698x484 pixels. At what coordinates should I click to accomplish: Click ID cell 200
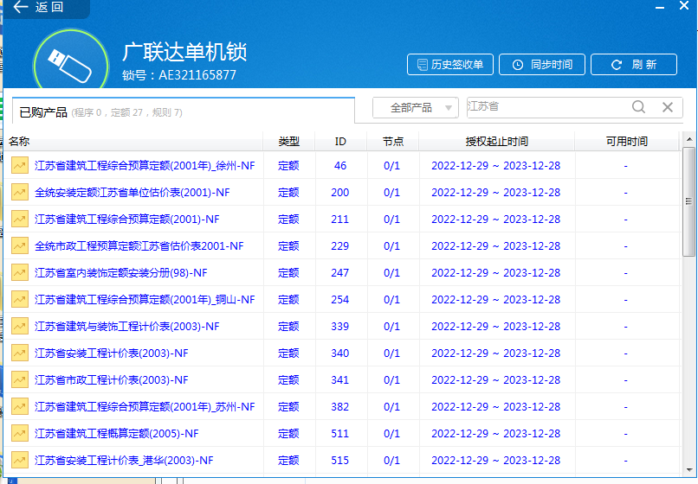pos(340,193)
